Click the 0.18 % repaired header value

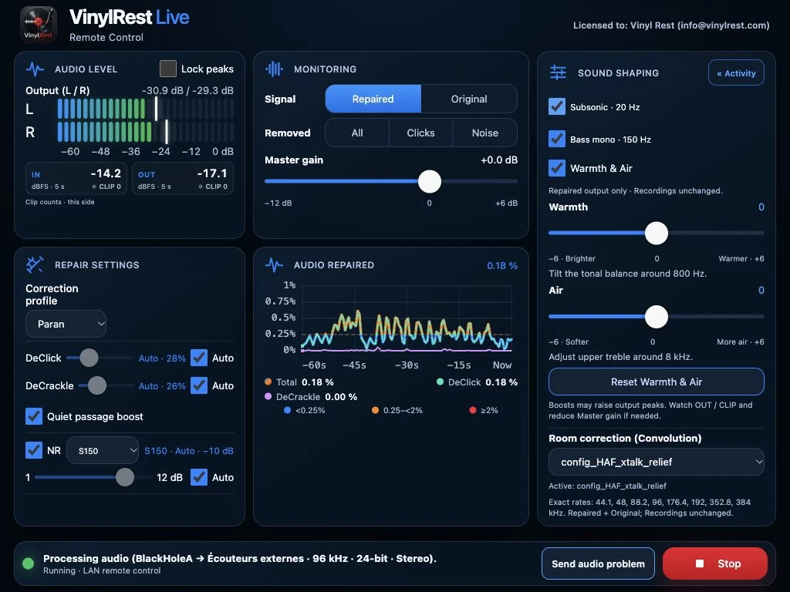point(501,265)
